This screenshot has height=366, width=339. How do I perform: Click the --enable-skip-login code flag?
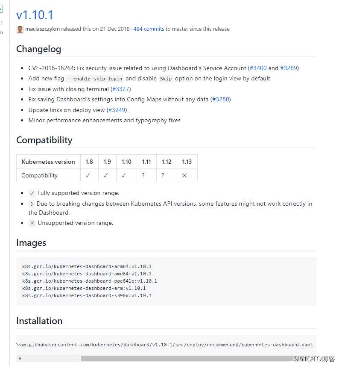[95, 79]
